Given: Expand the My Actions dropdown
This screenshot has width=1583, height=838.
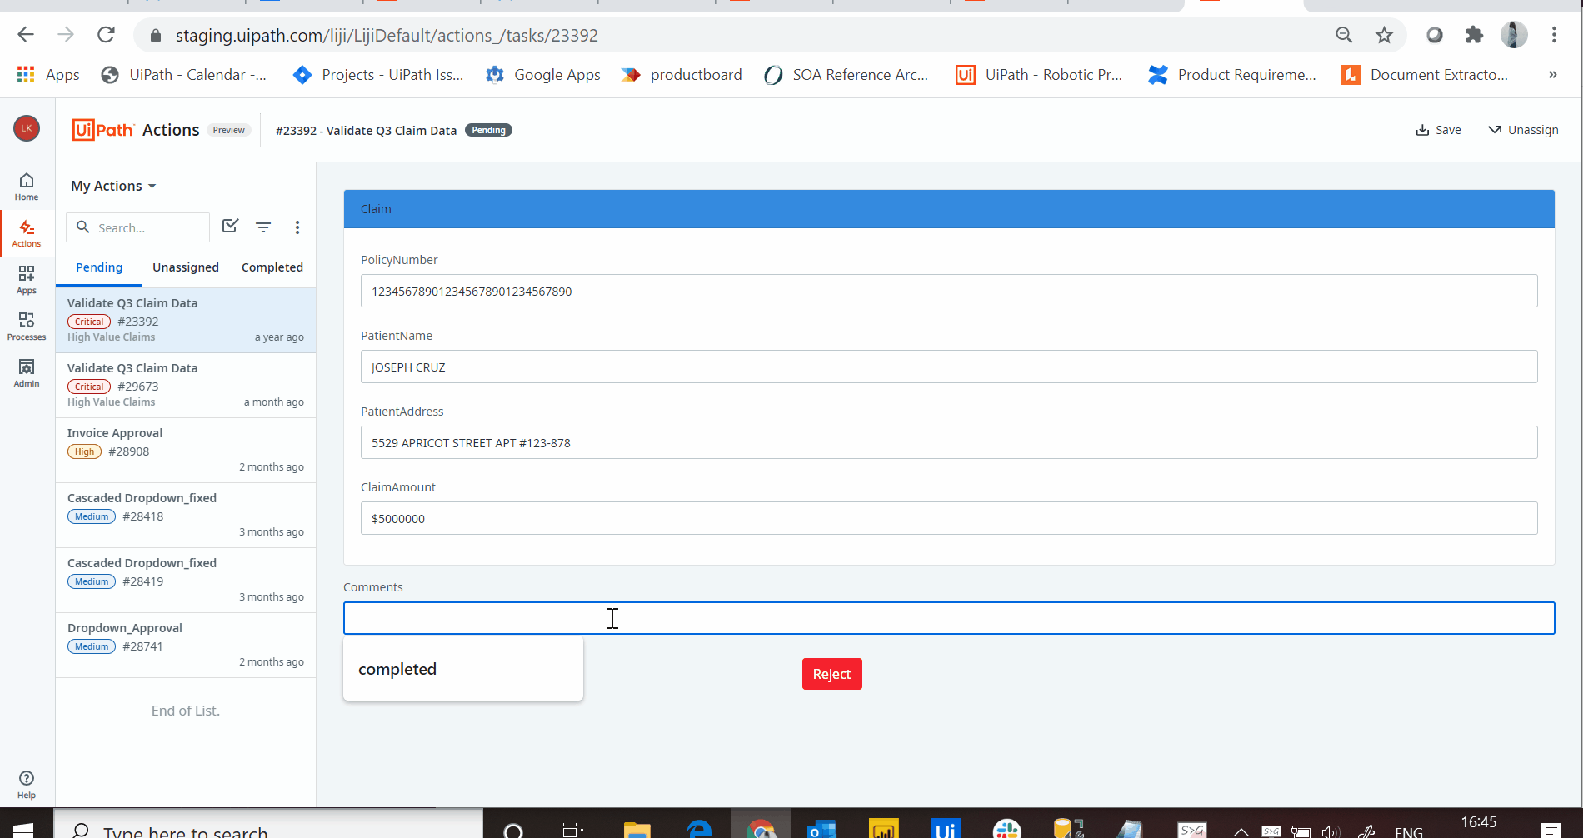Looking at the screenshot, I should (114, 186).
